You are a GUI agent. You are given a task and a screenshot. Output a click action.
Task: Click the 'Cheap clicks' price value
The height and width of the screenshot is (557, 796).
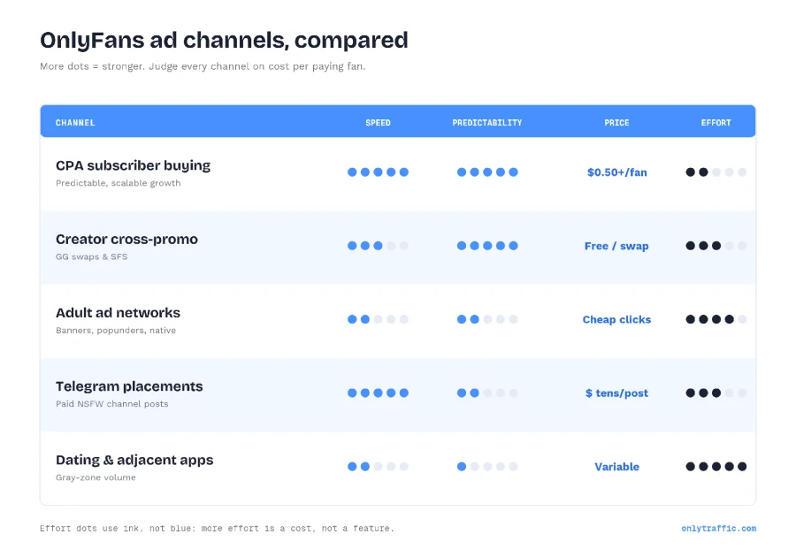coord(616,319)
